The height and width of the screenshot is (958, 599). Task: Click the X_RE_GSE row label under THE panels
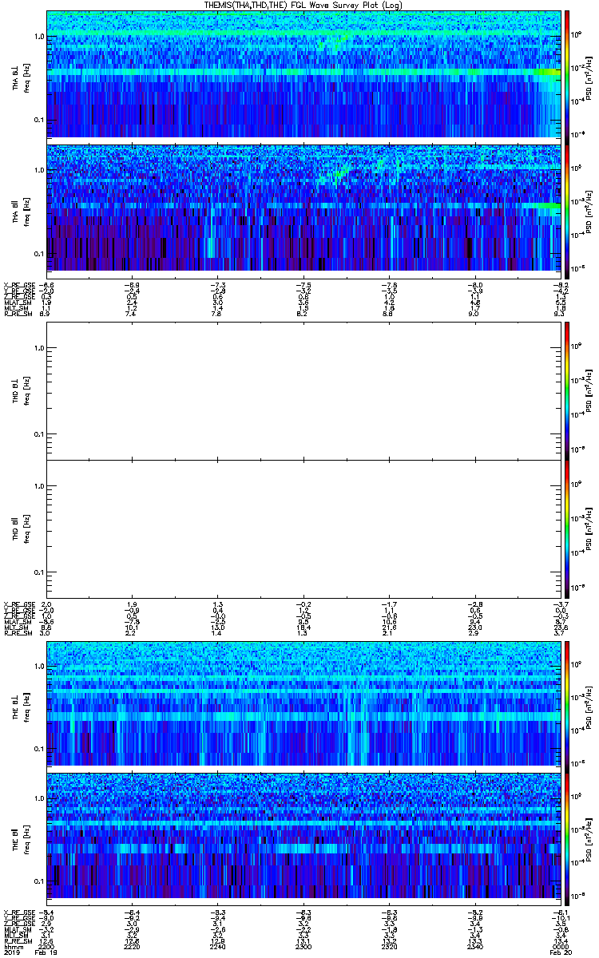coord(19,912)
